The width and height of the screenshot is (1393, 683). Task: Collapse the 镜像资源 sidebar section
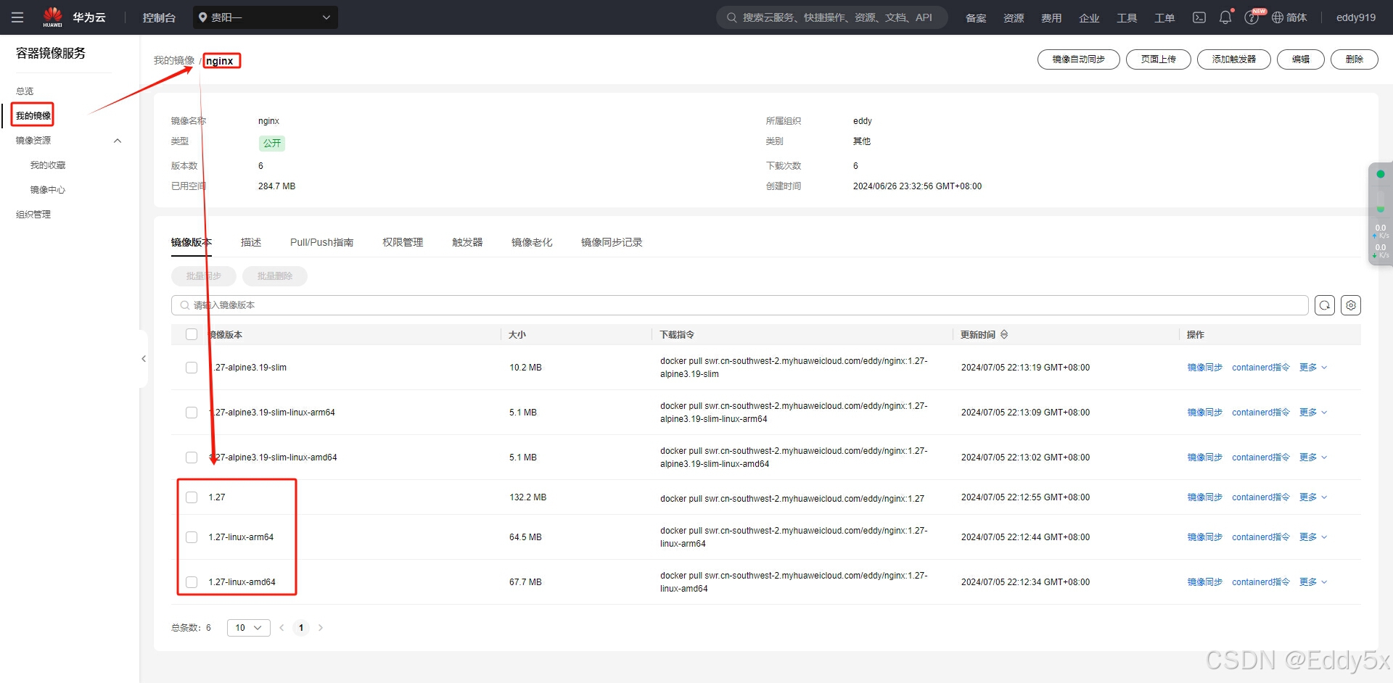(x=118, y=141)
